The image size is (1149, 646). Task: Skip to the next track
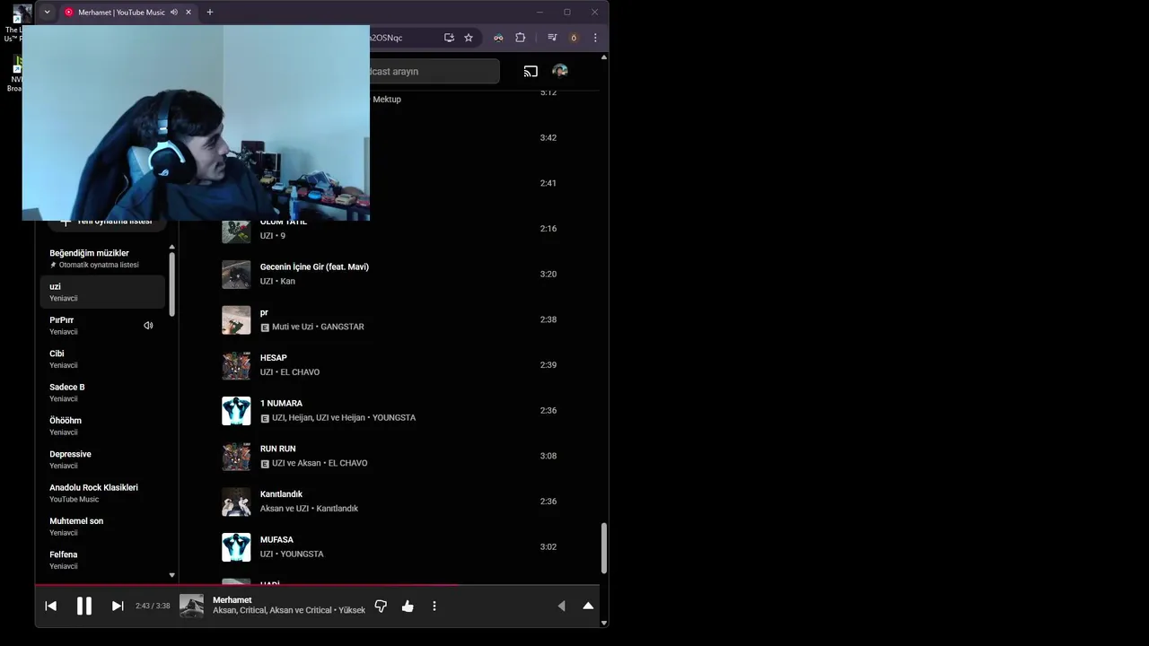coord(118,606)
